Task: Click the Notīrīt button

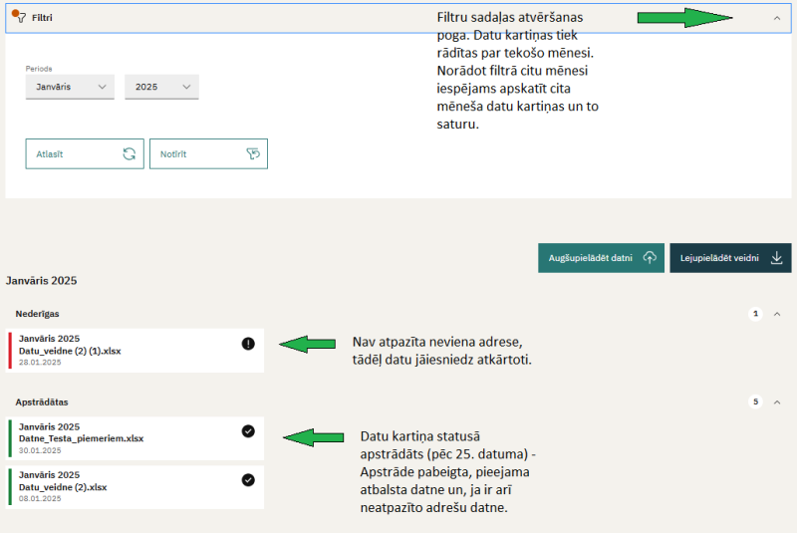Action: (x=208, y=154)
